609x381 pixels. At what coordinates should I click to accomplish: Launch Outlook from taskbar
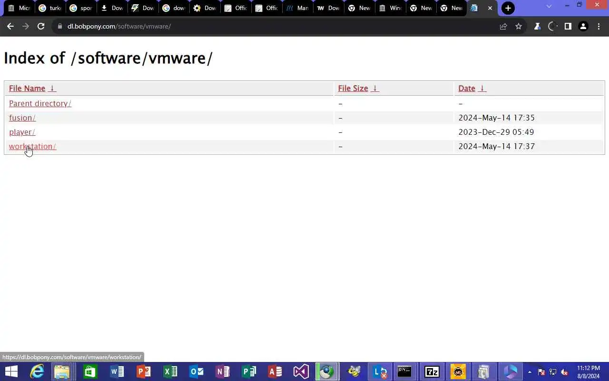click(x=196, y=371)
